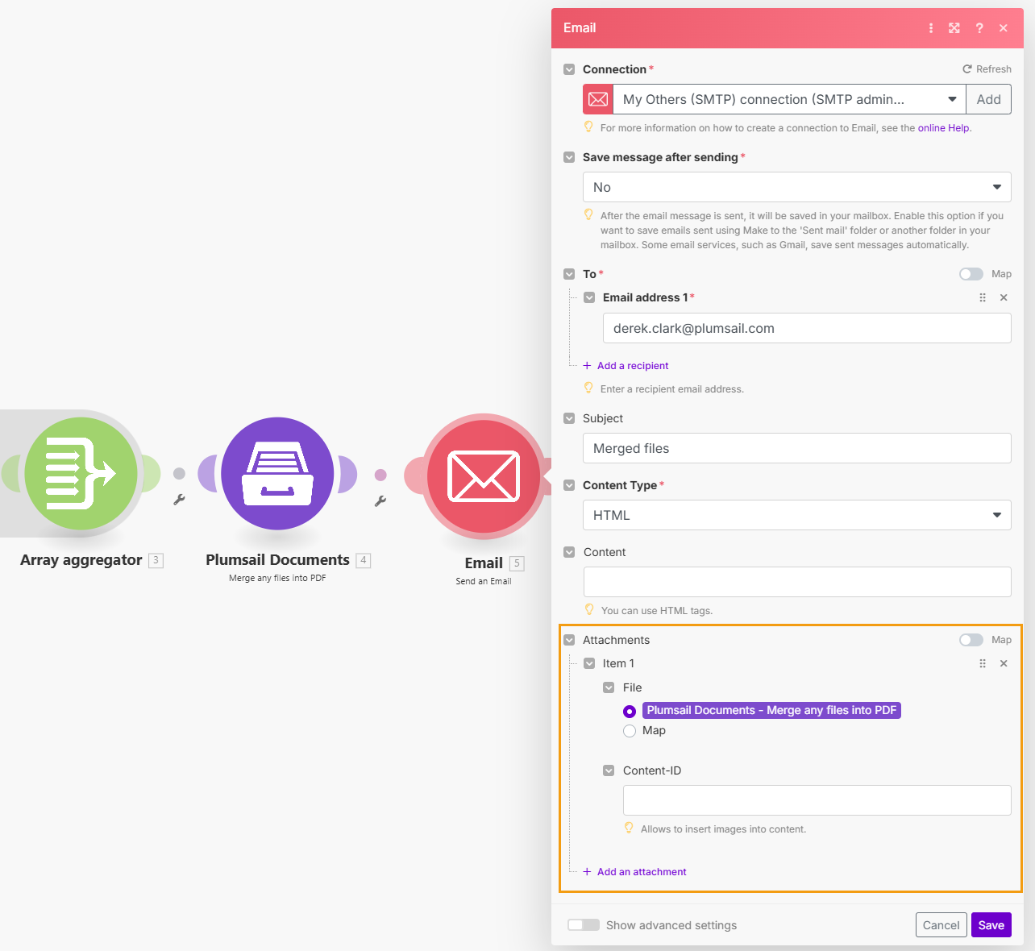Screen dimensions: 1035x951
Task: Click wrench between aggregator and Plumsail
Action: pos(179,500)
